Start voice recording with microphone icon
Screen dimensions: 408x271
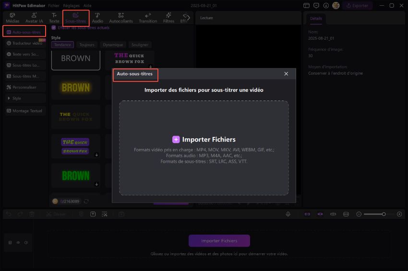[288, 214]
